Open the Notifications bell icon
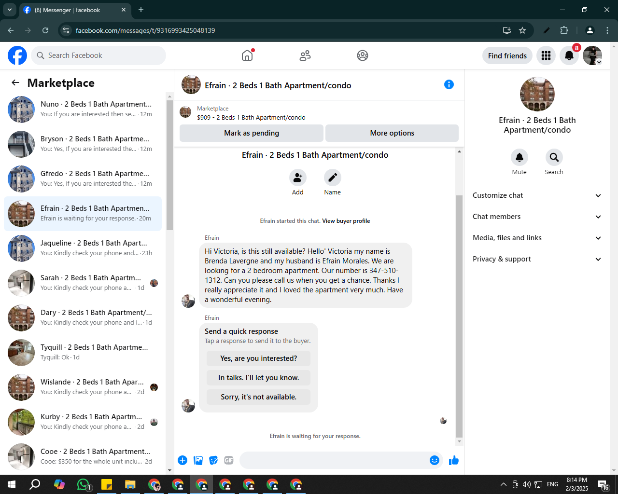618x494 pixels. click(569, 55)
